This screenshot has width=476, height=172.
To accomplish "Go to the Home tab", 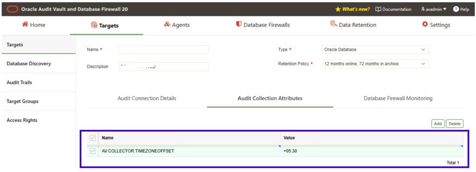I will (x=33, y=25).
